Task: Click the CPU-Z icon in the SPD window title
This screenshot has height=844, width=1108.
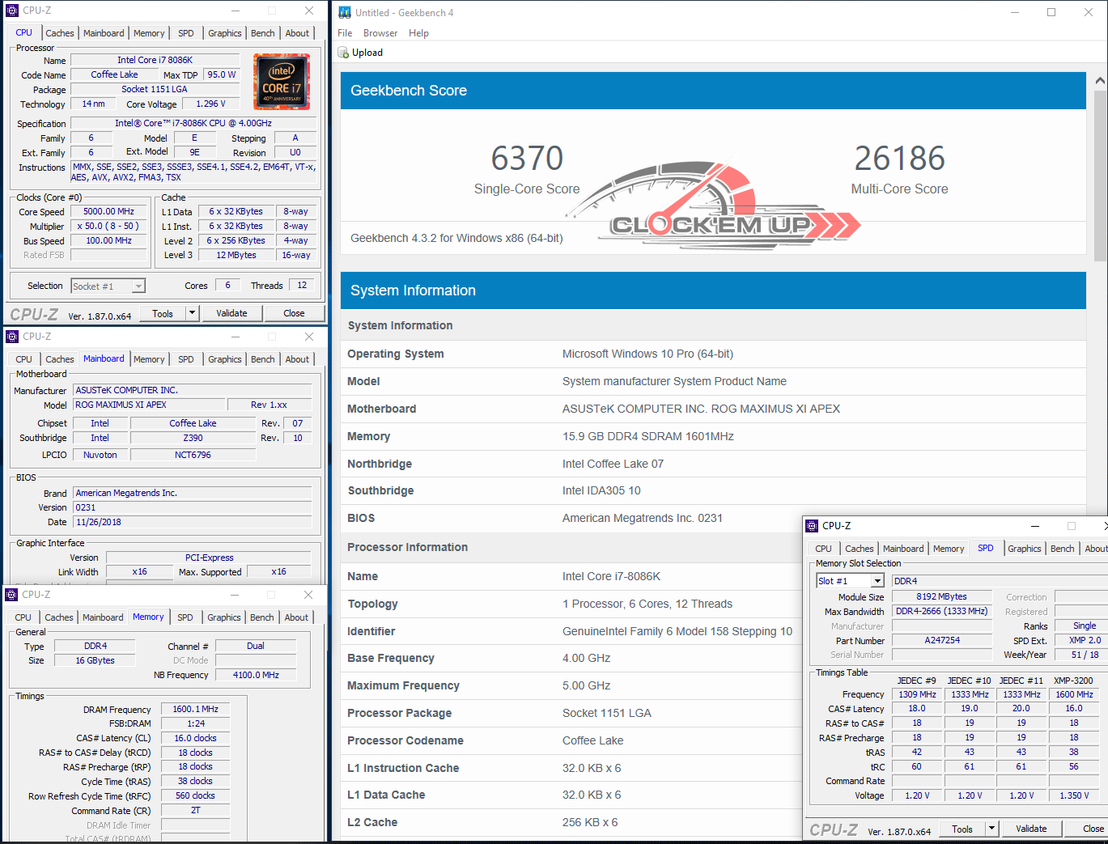Action: click(812, 526)
